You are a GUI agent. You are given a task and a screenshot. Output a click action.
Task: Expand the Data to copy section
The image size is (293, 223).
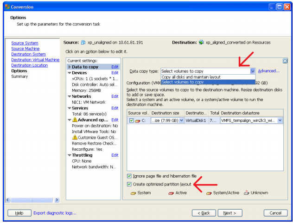[70, 67]
